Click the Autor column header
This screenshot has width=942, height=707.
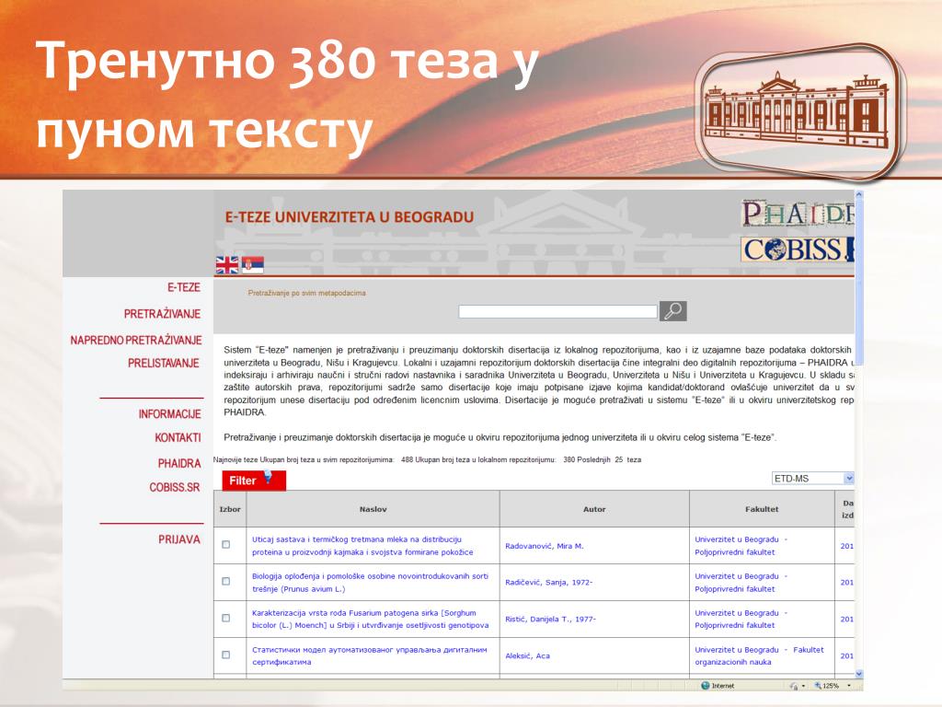click(x=594, y=509)
